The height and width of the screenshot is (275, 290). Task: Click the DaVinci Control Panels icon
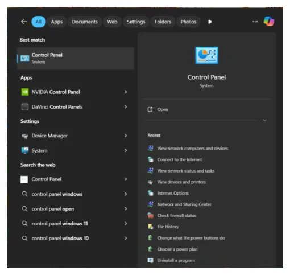click(25, 107)
